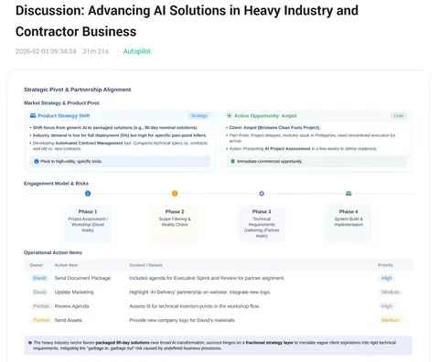439x362 pixels.
Task: Click the info icon beside Pivot to high-utility
Action: (x=37, y=161)
